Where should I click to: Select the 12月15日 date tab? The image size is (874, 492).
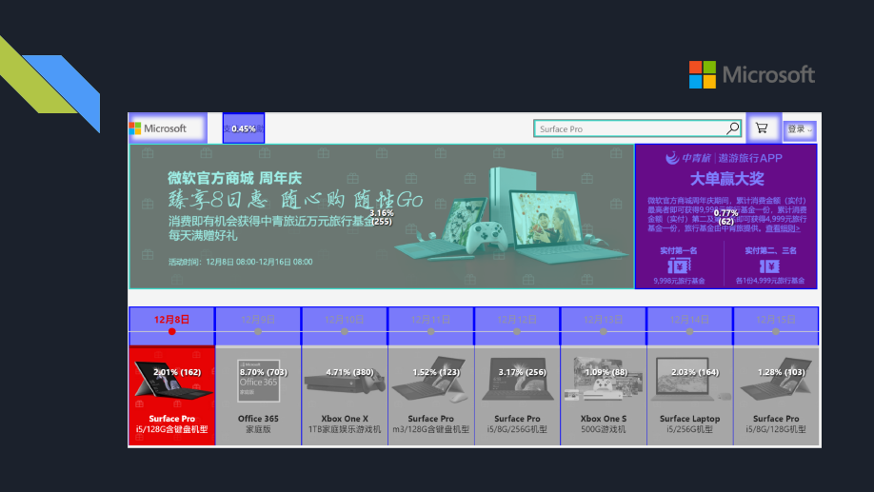point(775,321)
